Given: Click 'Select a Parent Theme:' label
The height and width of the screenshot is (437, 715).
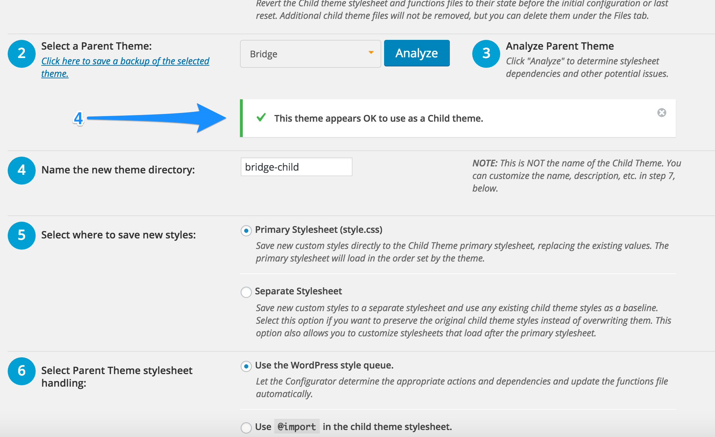Looking at the screenshot, I should tap(97, 46).
